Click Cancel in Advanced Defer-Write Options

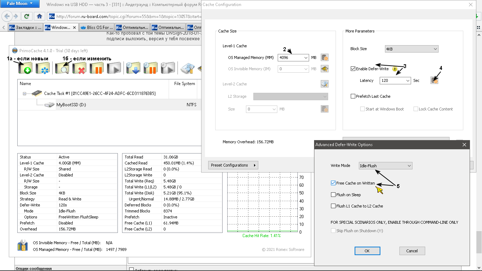pyautogui.click(x=412, y=251)
